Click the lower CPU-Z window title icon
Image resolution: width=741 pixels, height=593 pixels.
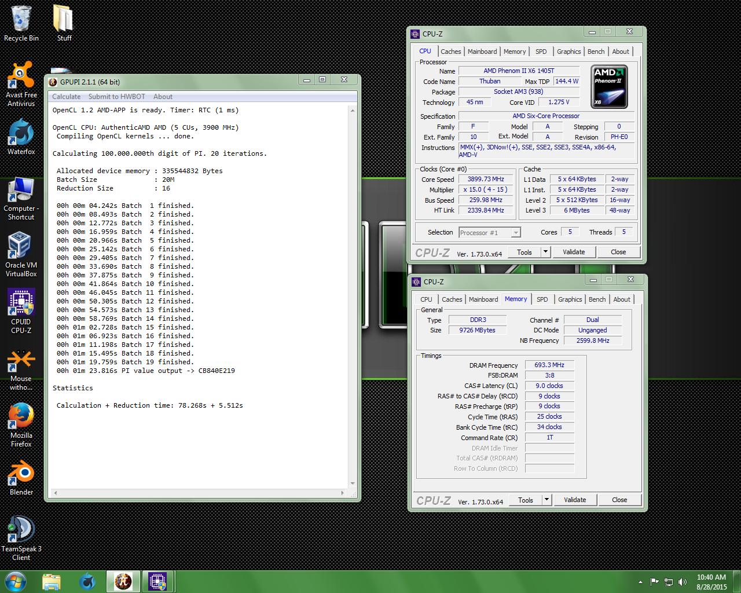(x=416, y=282)
